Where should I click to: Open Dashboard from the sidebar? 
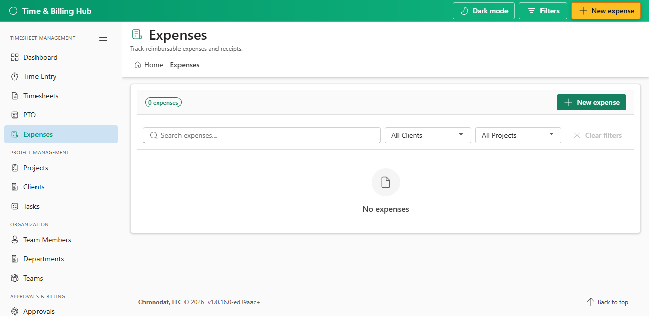[x=61, y=57]
